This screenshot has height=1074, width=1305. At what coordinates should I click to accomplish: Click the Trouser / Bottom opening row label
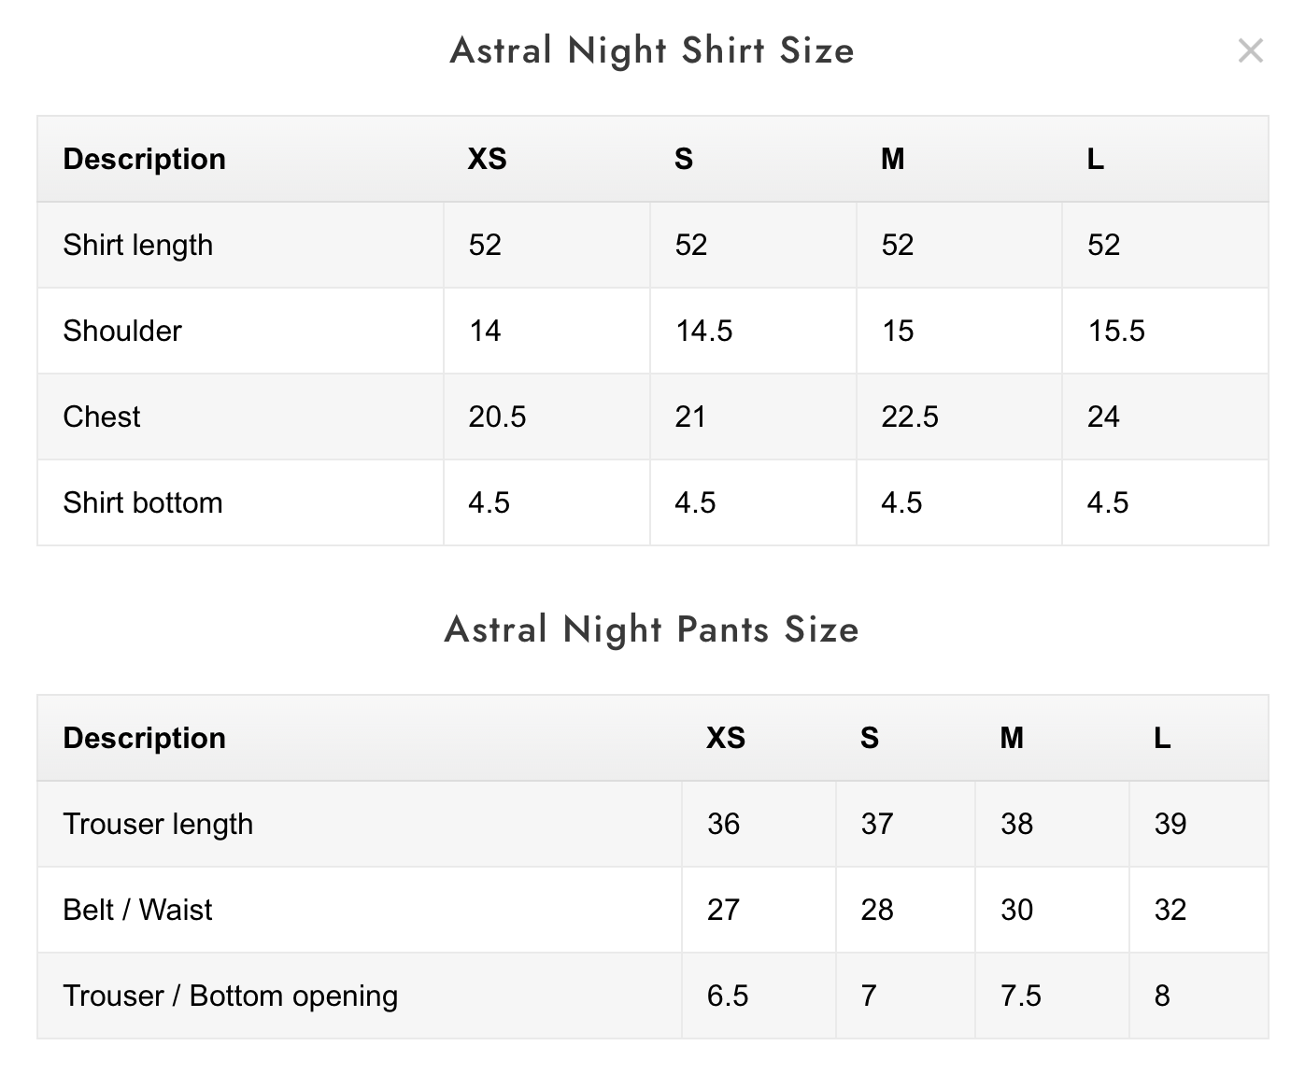point(230,996)
